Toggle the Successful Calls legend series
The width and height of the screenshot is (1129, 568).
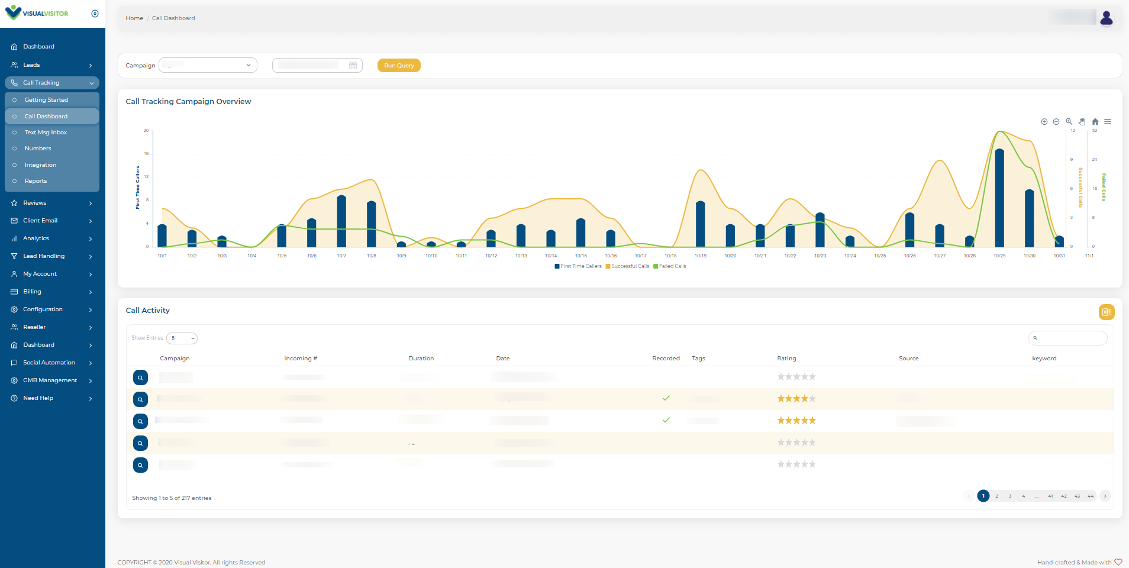627,266
